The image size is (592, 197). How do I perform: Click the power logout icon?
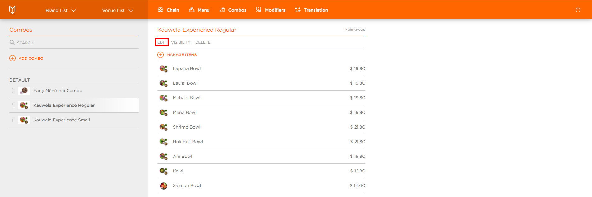pos(578,10)
